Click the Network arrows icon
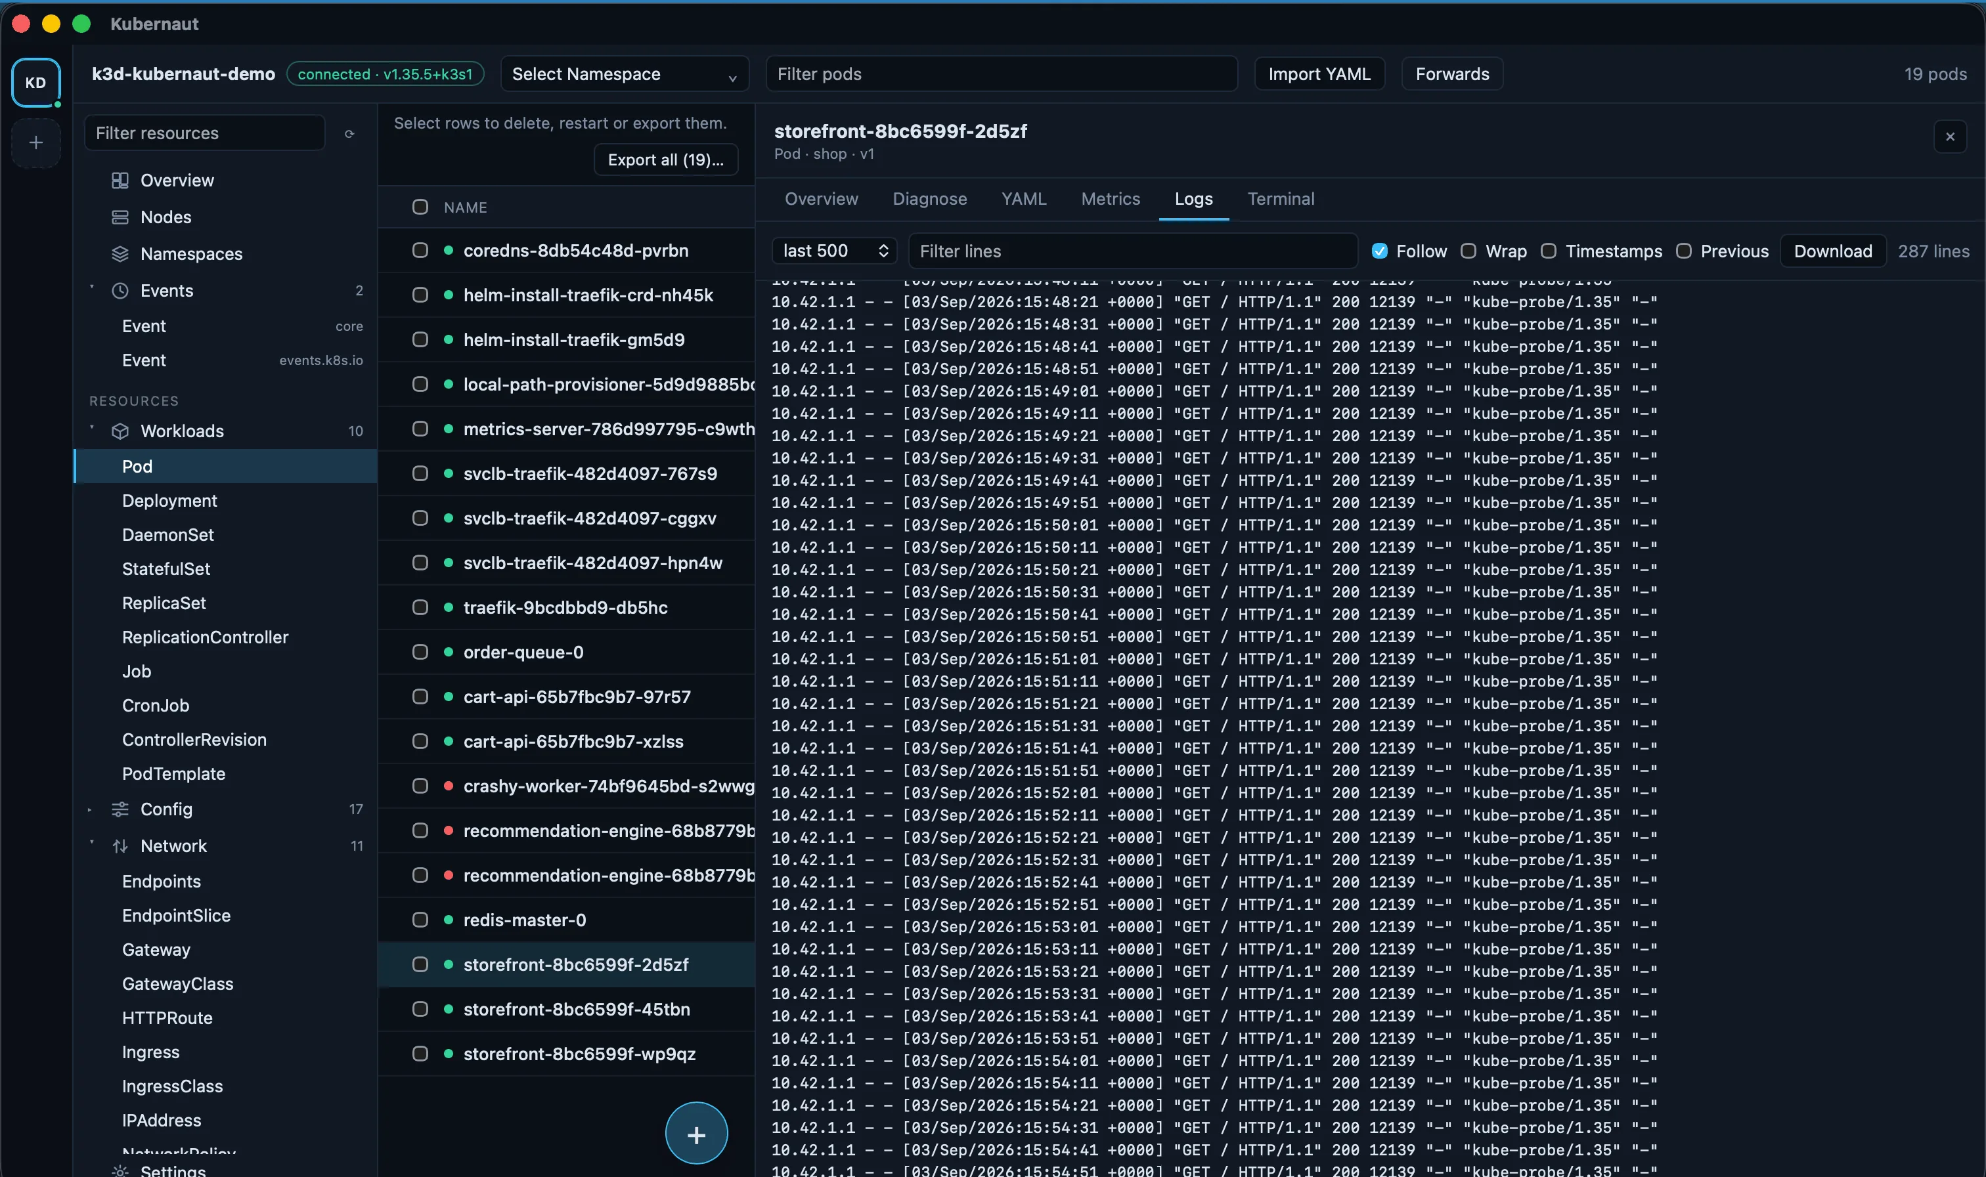 coord(120,846)
